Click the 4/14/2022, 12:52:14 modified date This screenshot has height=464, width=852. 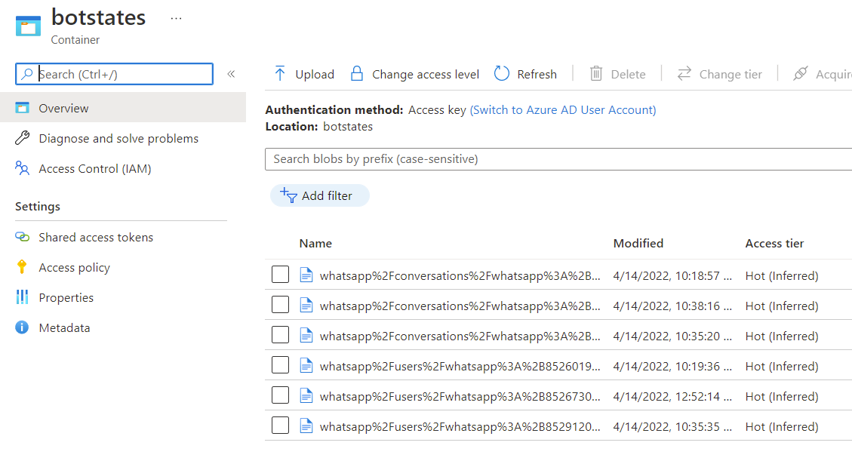click(x=672, y=396)
